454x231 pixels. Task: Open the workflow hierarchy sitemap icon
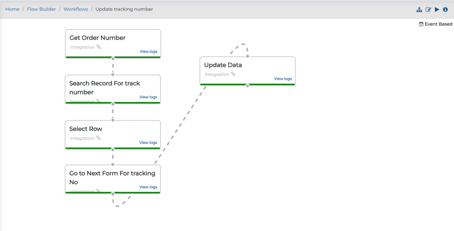click(419, 10)
